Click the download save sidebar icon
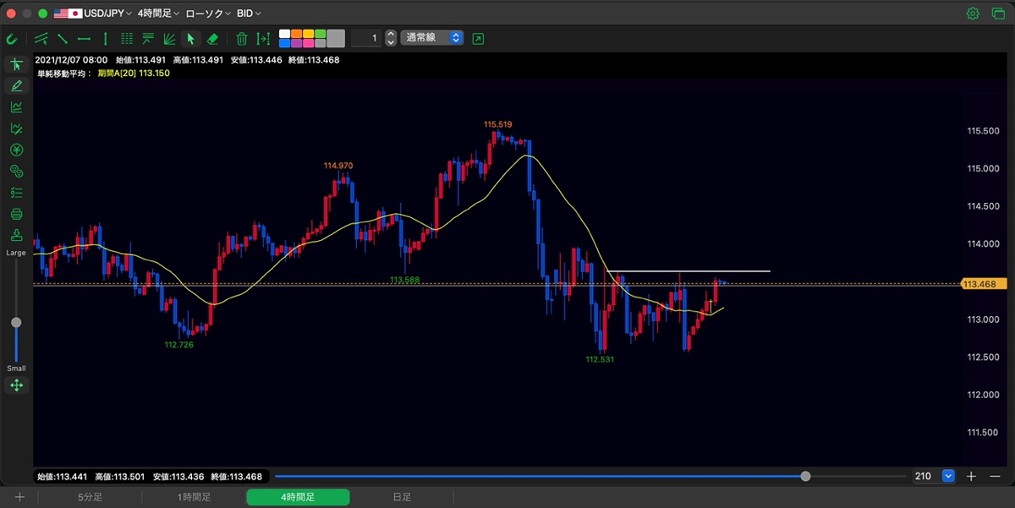The image size is (1015, 508). pyautogui.click(x=16, y=235)
